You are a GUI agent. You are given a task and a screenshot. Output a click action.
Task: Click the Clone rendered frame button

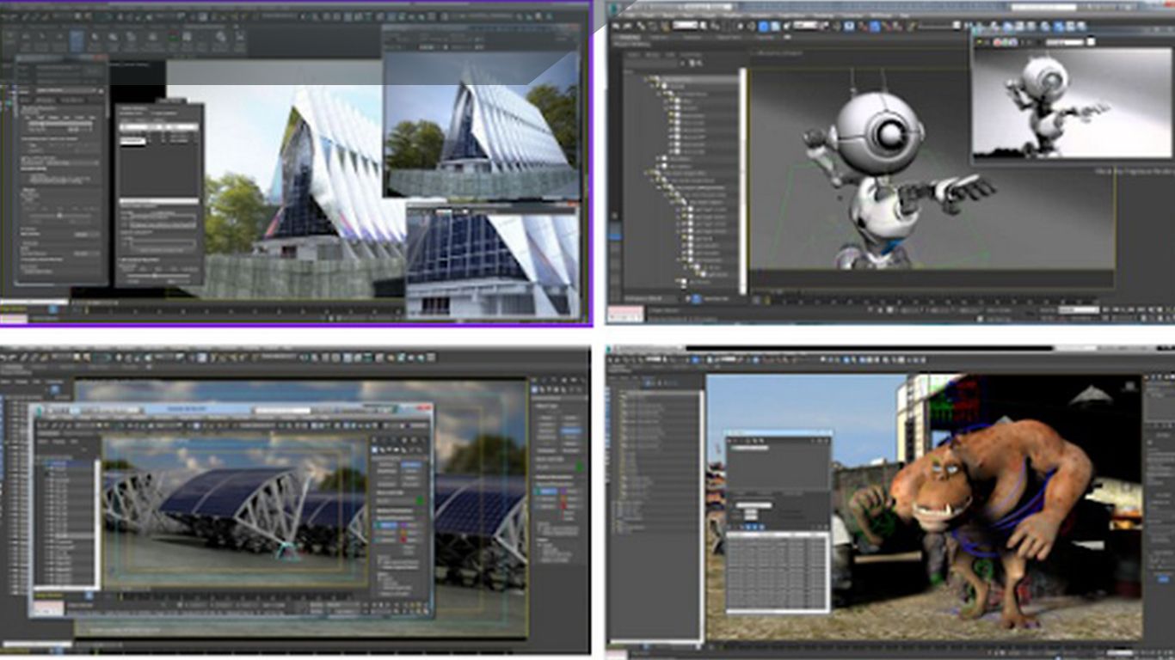[987, 42]
